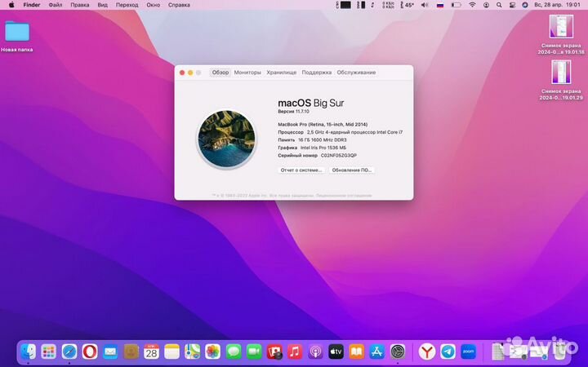This screenshot has width=588, height=367.
Task: Click the 45° temperature monitor item
Action: pos(408,5)
